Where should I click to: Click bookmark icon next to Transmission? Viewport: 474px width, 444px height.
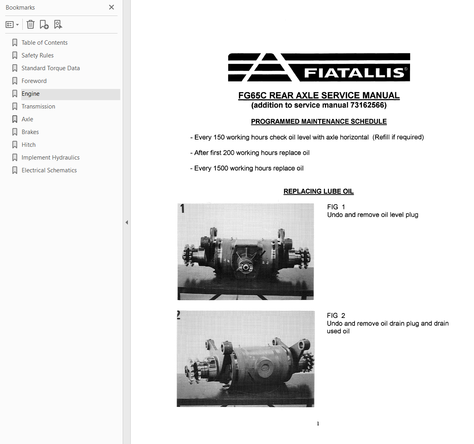pos(14,107)
